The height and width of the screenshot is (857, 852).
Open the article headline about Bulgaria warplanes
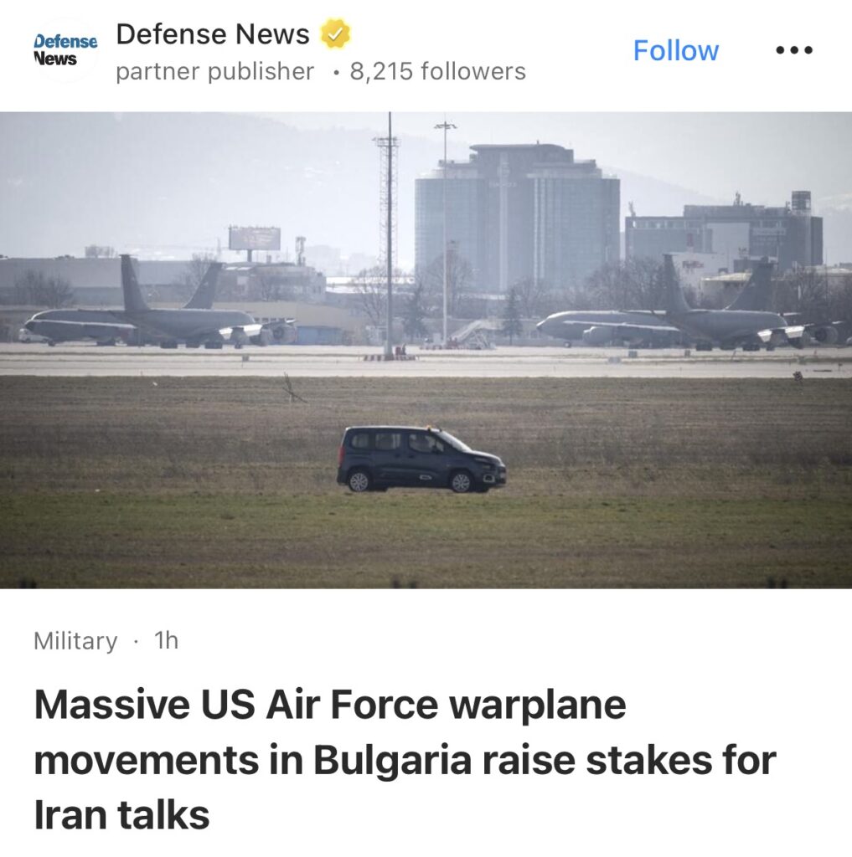405,760
